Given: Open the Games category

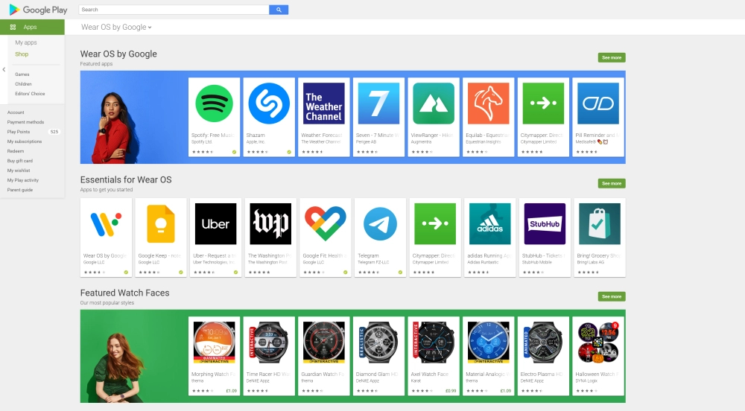Looking at the screenshot, I should [x=22, y=74].
